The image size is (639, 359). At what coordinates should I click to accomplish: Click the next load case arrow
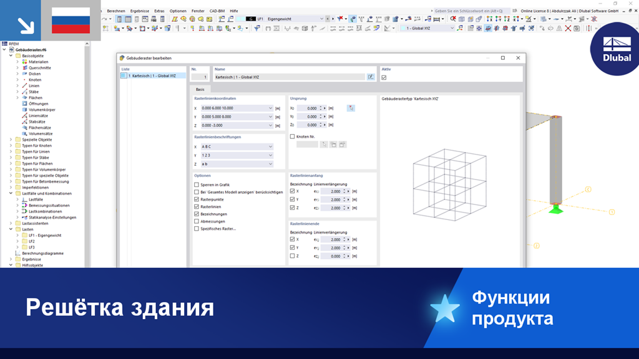coord(333,19)
